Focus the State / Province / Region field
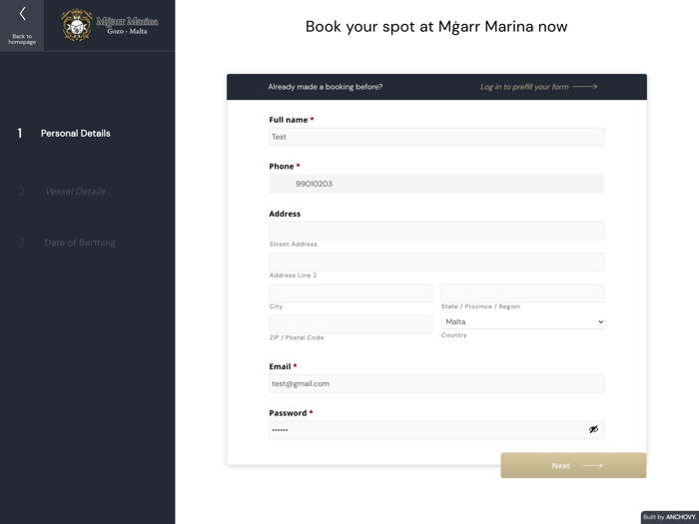Viewport: 699px width, 524px height. point(522,293)
